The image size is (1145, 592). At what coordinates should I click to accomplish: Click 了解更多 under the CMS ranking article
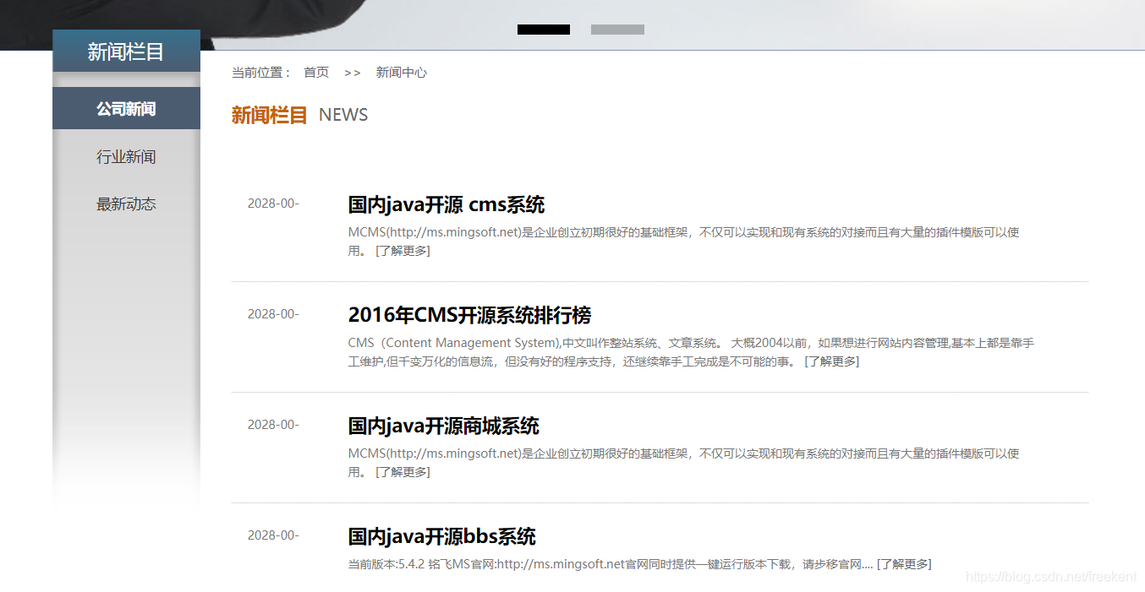[832, 361]
